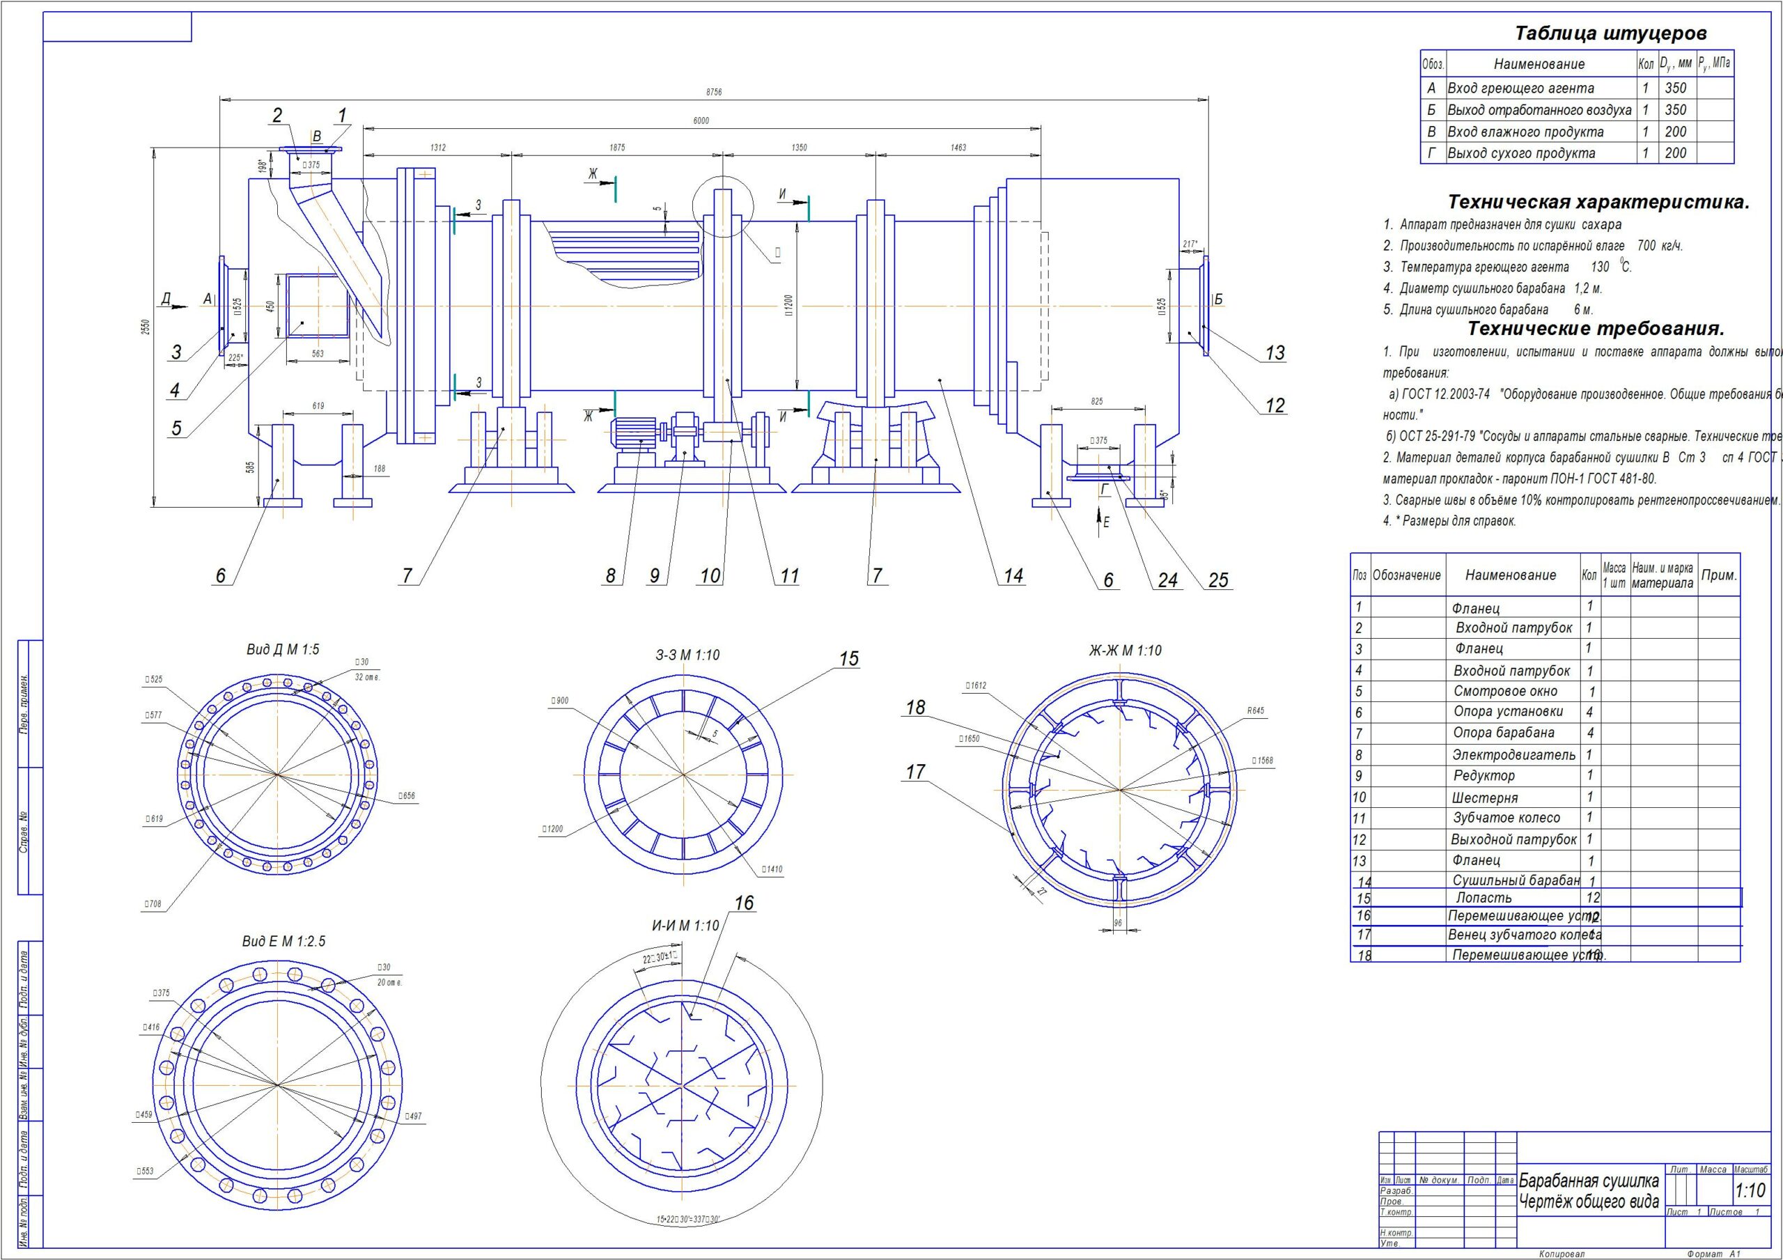Screen dimensions: 1783x1260
Task: Click position callout number '16'
Action: pos(744,903)
